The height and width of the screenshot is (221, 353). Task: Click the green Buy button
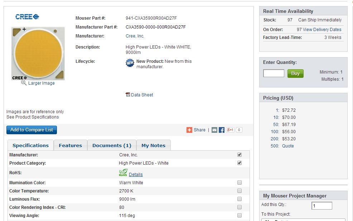coord(295,74)
